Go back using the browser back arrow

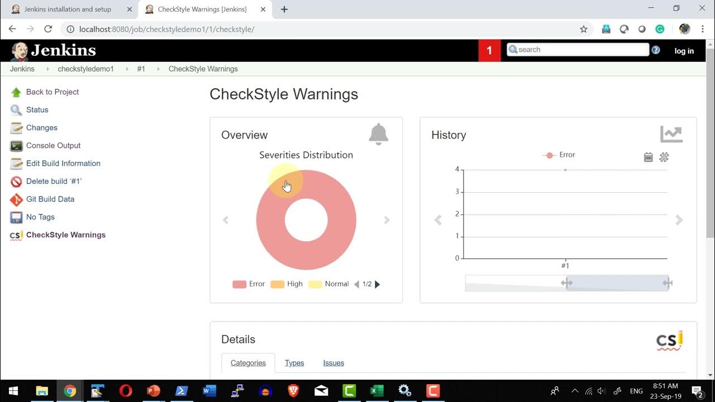tap(12, 29)
